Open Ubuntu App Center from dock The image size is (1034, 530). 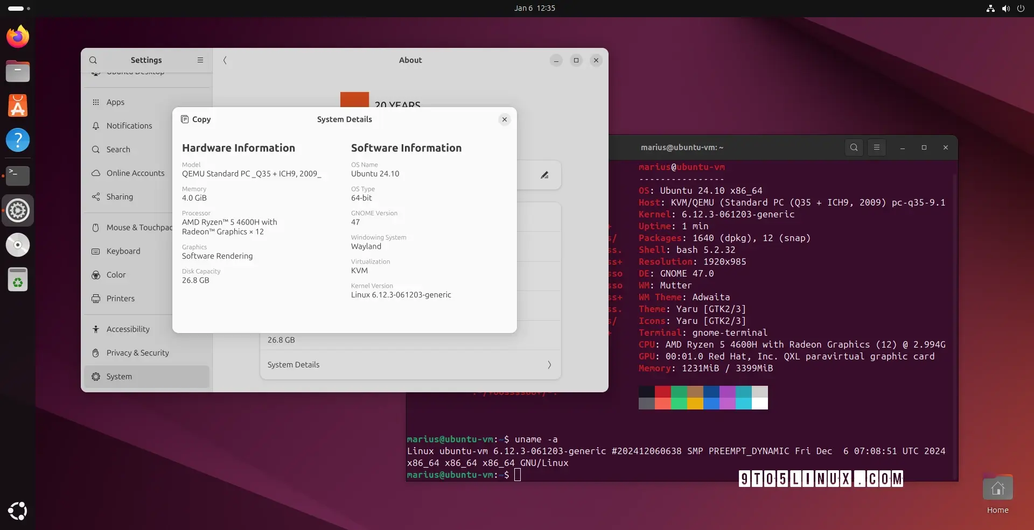click(18, 106)
